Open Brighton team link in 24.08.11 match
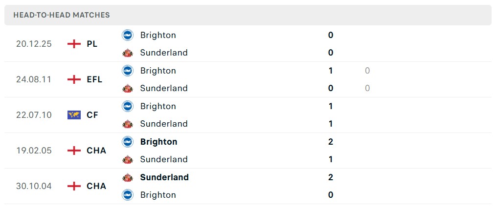This screenshot has width=496, height=208. pos(158,71)
